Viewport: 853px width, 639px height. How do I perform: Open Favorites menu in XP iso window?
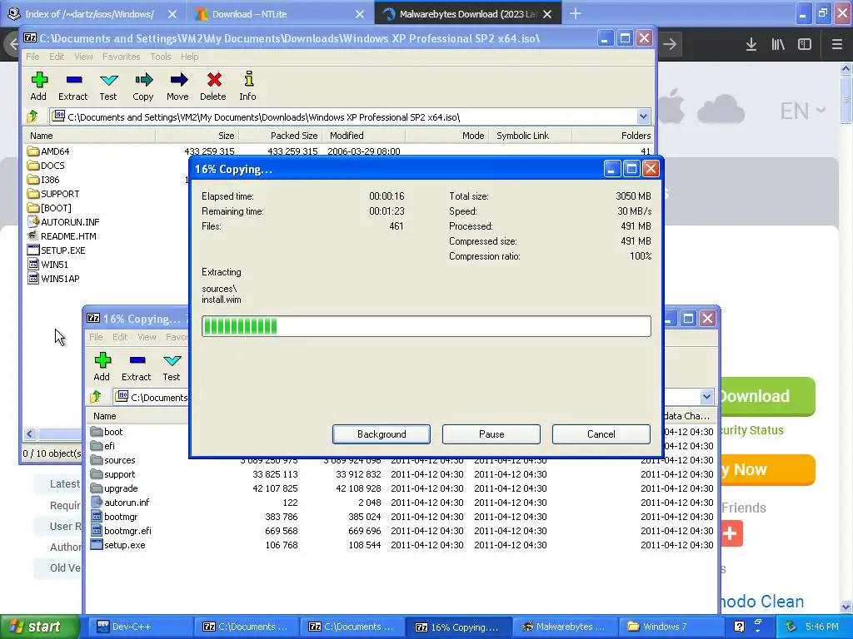[122, 57]
